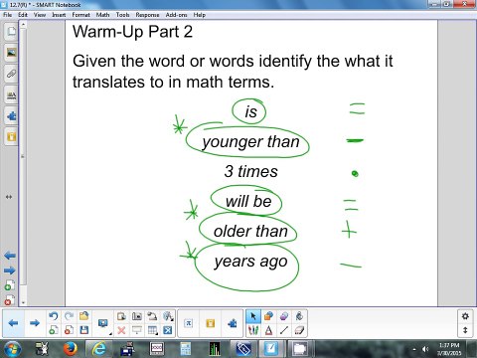Show the screen shade

[x=136, y=330]
